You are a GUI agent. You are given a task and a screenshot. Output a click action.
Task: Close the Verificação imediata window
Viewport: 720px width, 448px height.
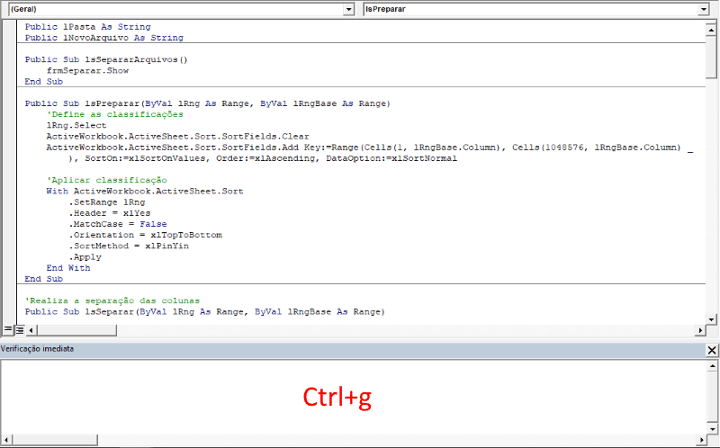click(x=712, y=350)
